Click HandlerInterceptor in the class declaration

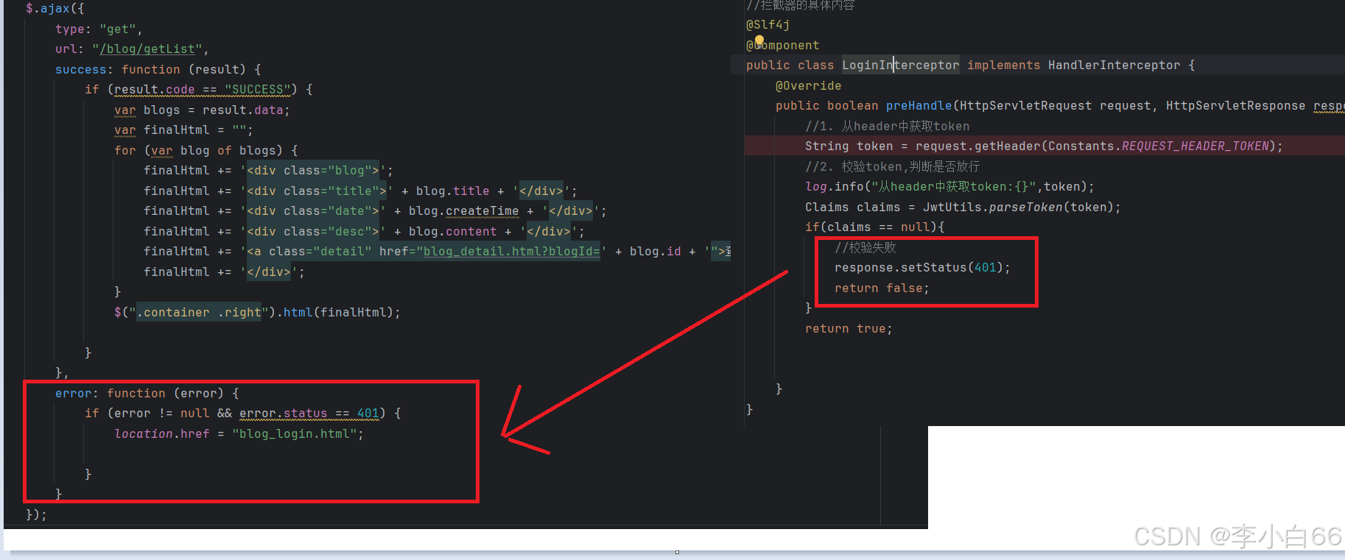(1114, 65)
